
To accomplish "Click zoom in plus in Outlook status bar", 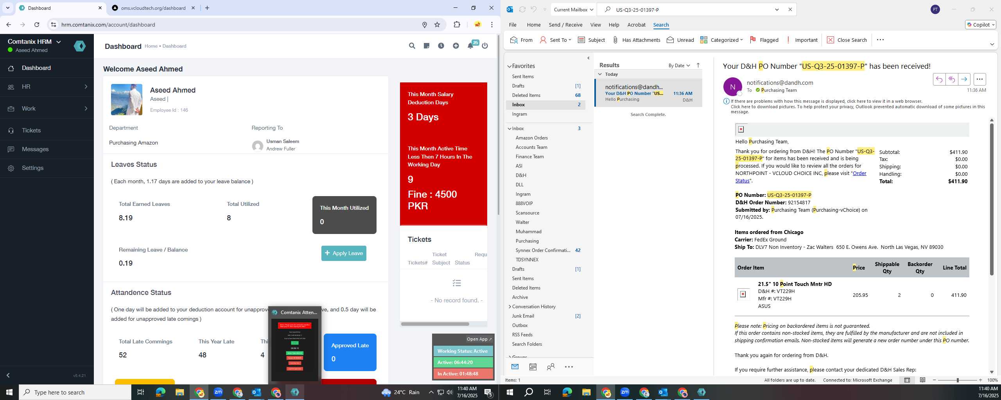I will (x=980, y=380).
